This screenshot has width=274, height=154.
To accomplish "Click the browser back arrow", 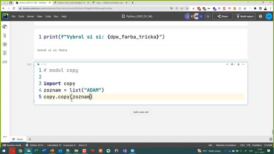I will click(x=4, y=8).
